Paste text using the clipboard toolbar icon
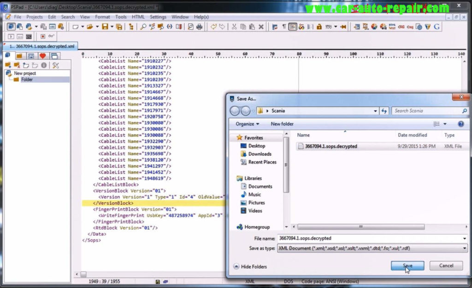This screenshot has width=472, height=288. [252, 26]
